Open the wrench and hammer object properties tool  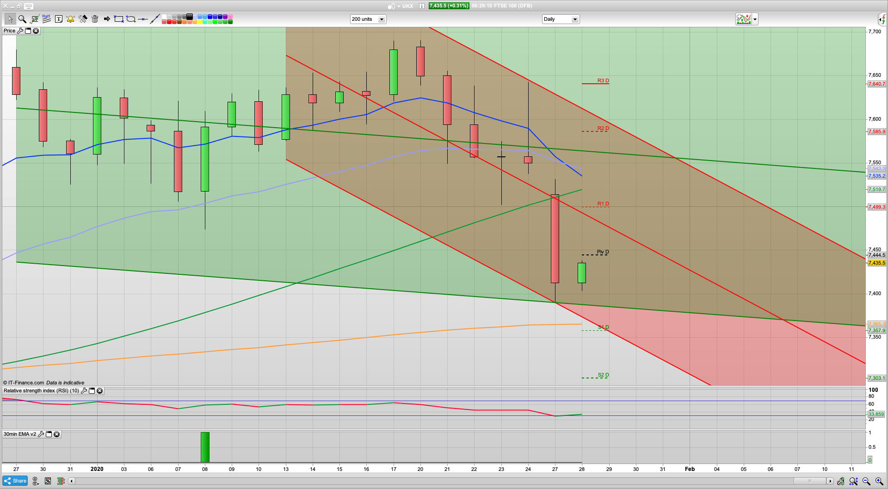[x=83, y=19]
